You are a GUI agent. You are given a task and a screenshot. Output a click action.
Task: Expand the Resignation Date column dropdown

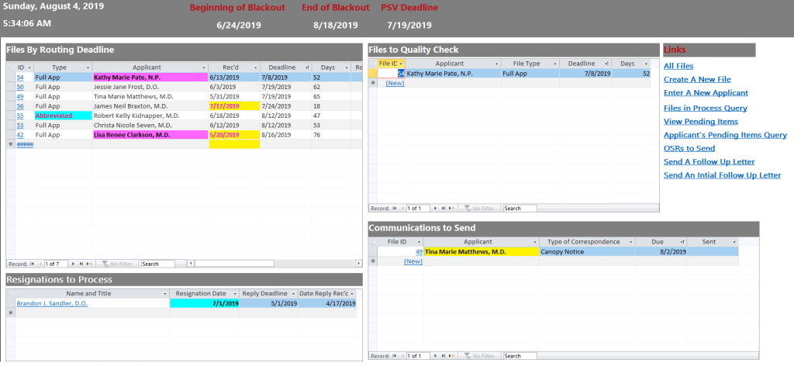pos(235,294)
